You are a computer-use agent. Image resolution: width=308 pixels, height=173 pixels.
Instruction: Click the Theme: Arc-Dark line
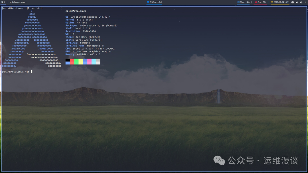[83, 37]
